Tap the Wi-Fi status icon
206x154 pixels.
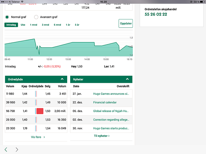22,2
